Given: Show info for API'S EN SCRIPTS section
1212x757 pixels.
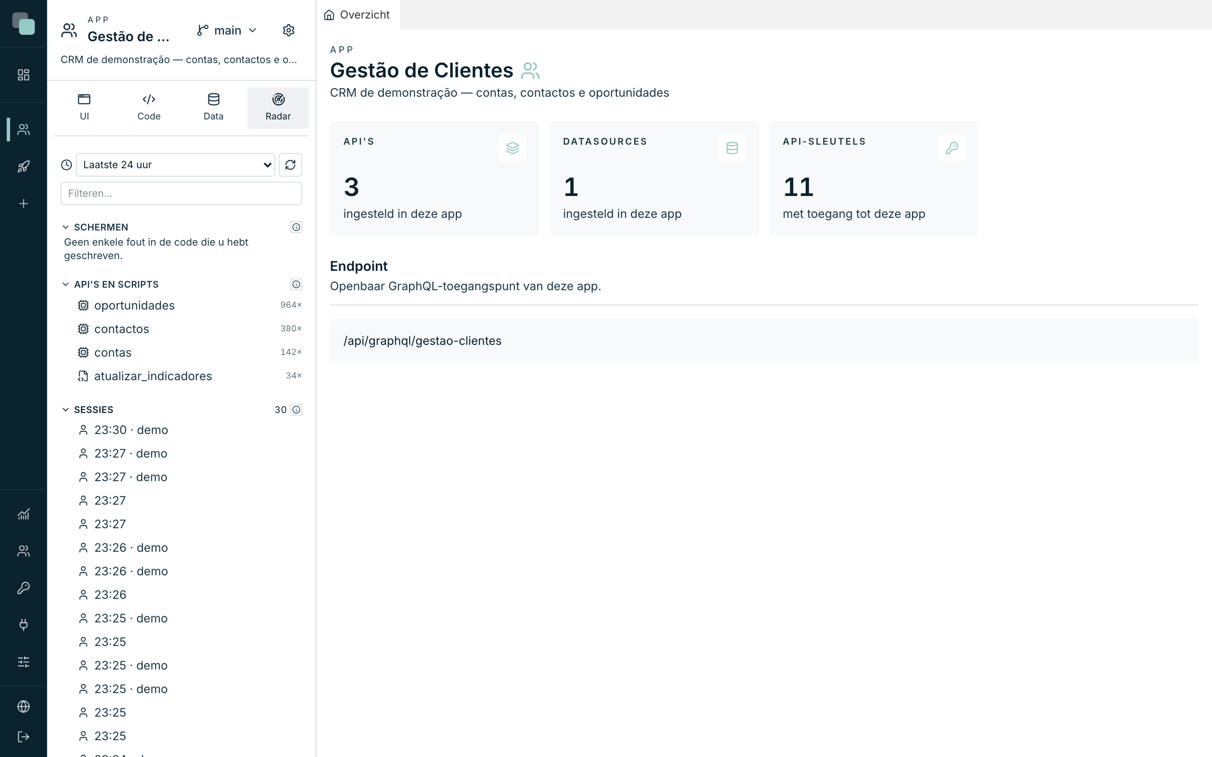Looking at the screenshot, I should click(x=297, y=284).
